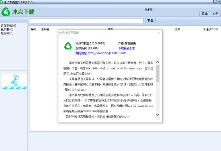Open the 下载最新版本 link

click(127, 48)
